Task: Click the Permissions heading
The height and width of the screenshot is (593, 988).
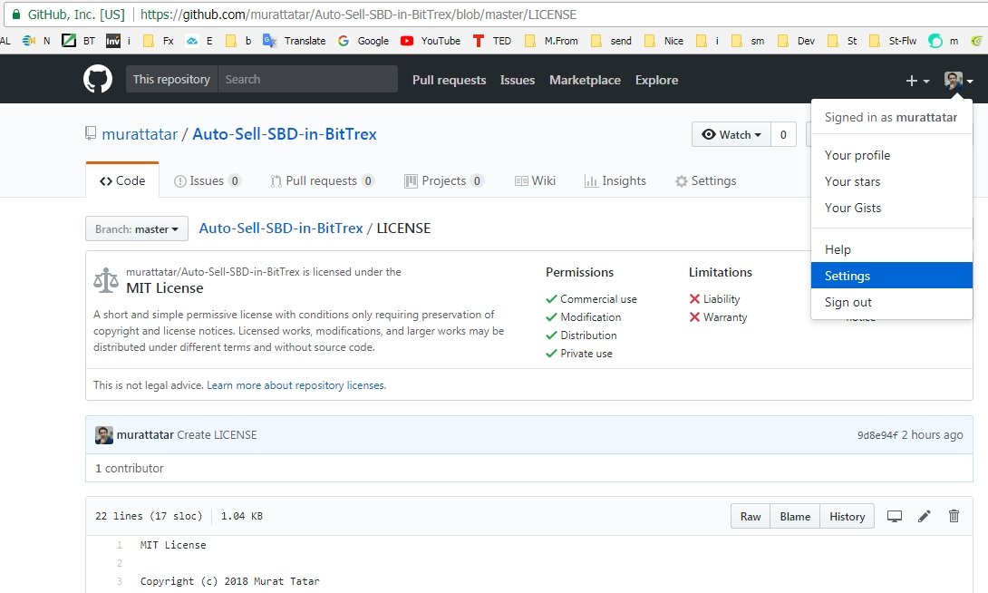Action: tap(580, 272)
